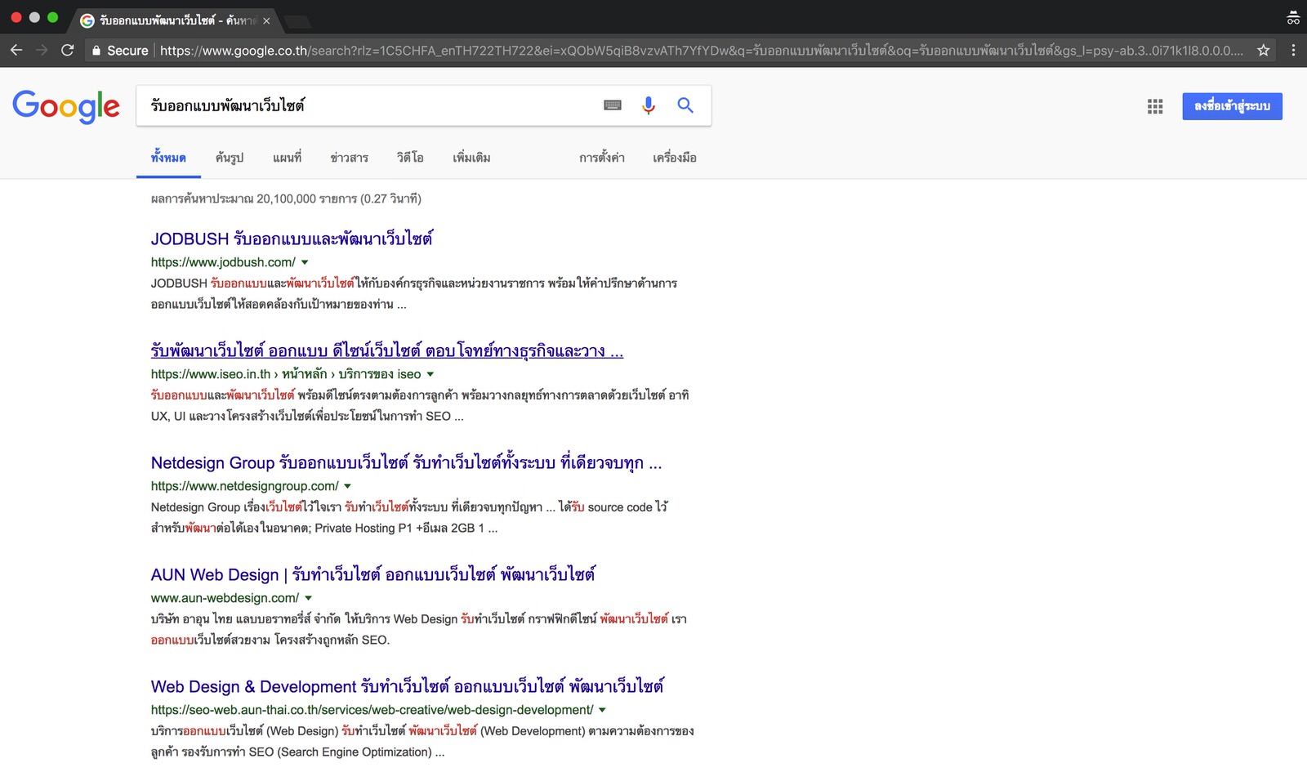Click inside the Google search box
1307x781 pixels.
[368, 105]
